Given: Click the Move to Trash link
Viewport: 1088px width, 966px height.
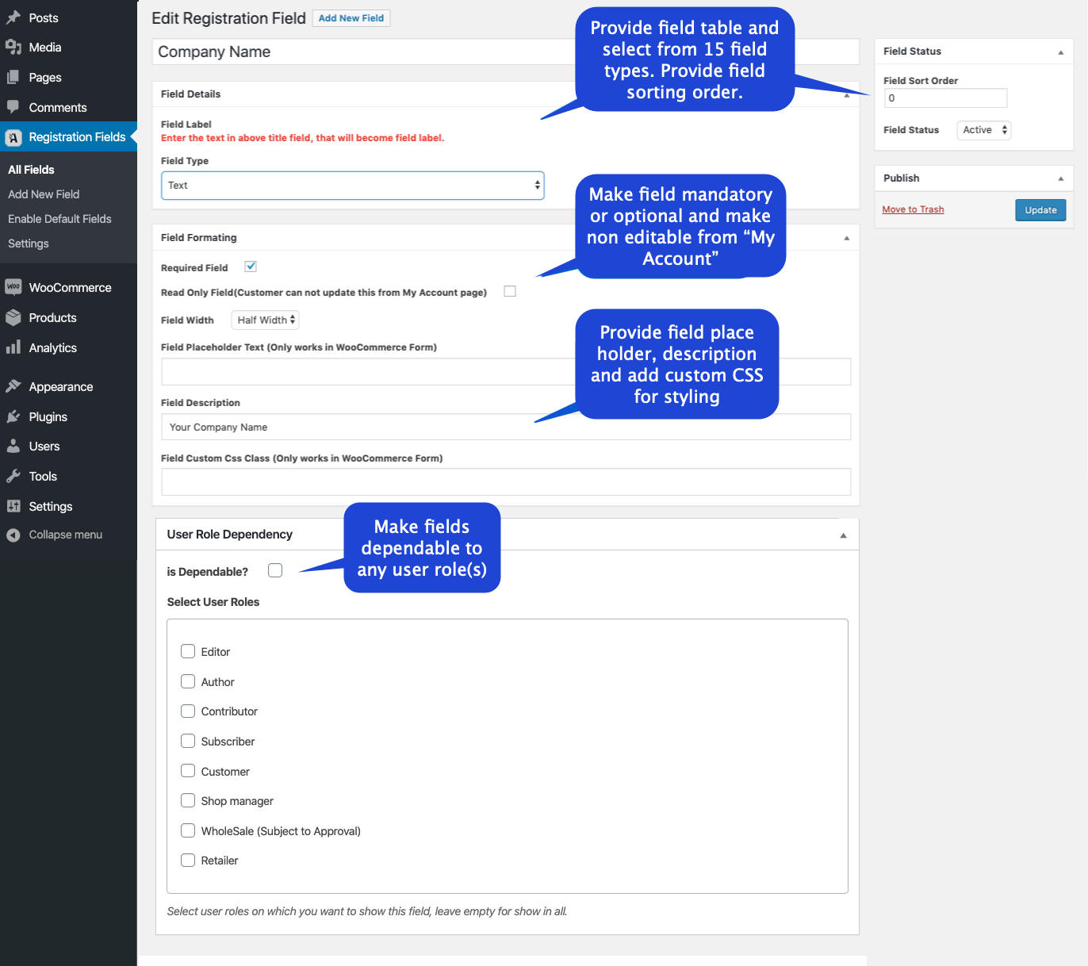Looking at the screenshot, I should click(913, 209).
